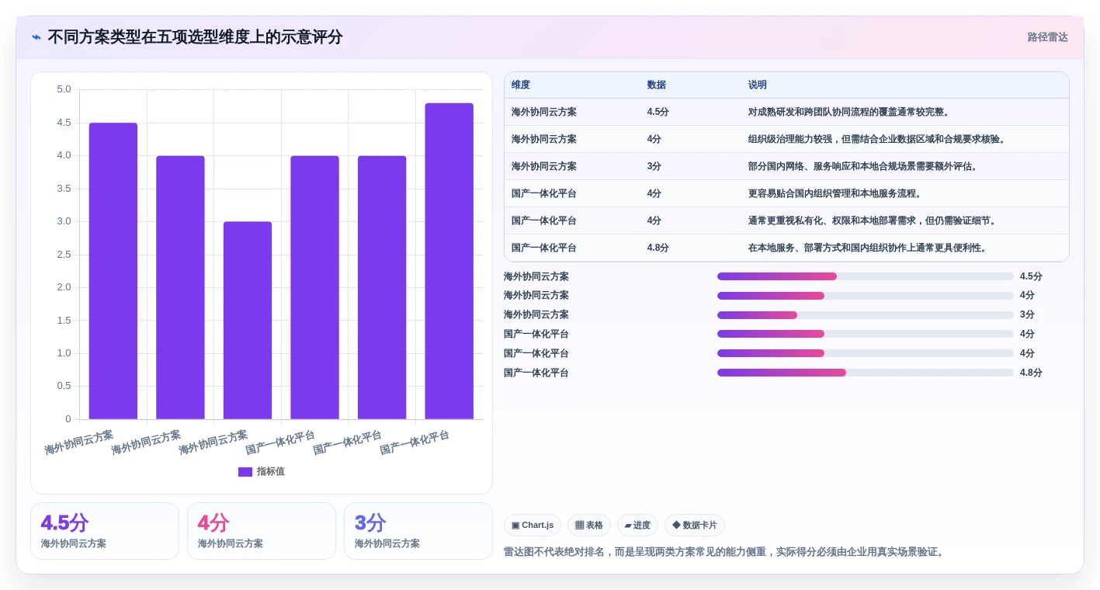Click the footer note starting 雷达图不代表绝对排名
Viewport: 1100px width, 590px height.
tap(726, 552)
